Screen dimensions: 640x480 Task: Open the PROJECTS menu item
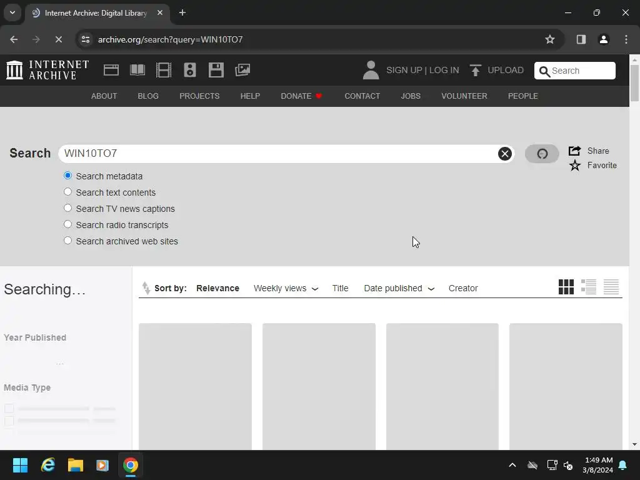[x=199, y=96]
